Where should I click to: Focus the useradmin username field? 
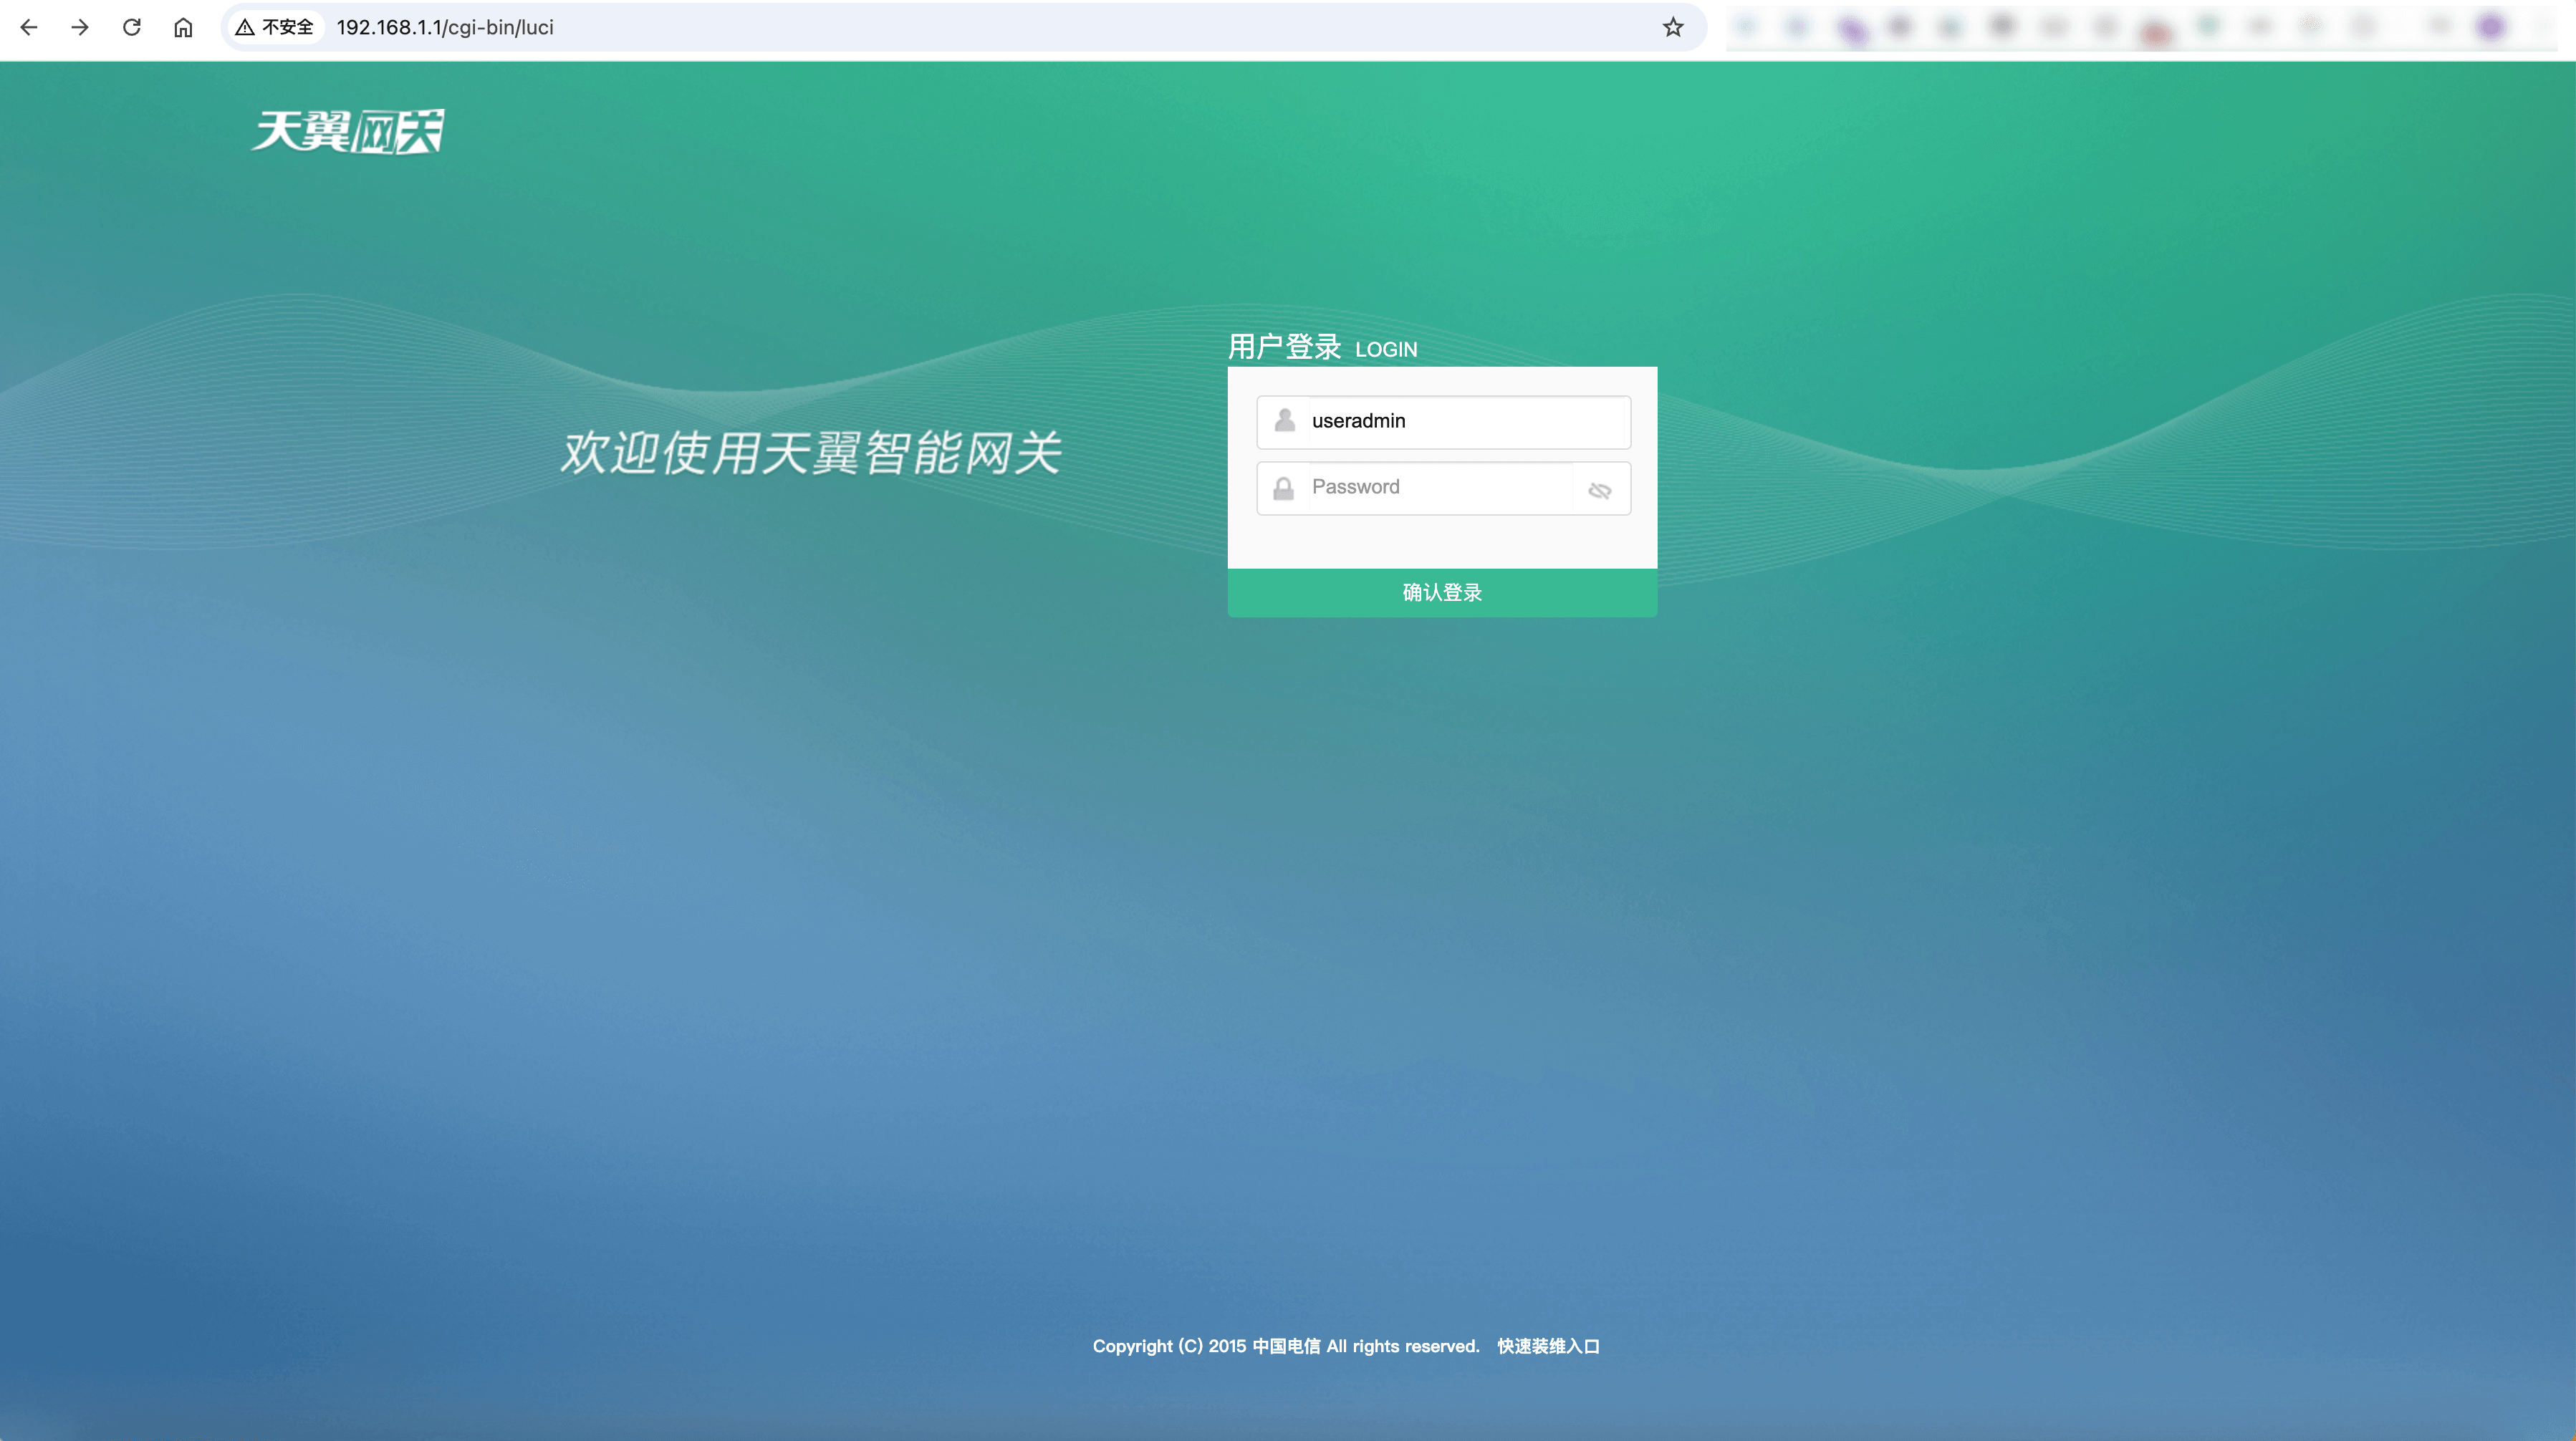point(1443,421)
